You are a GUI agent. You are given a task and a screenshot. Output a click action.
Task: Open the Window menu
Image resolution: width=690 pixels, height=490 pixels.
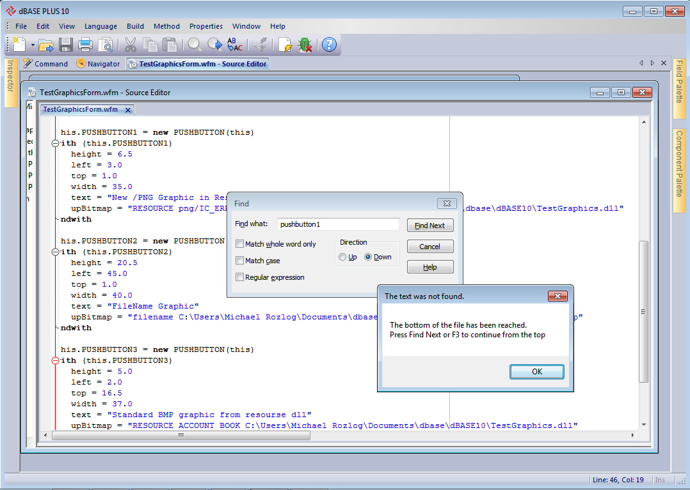point(246,26)
